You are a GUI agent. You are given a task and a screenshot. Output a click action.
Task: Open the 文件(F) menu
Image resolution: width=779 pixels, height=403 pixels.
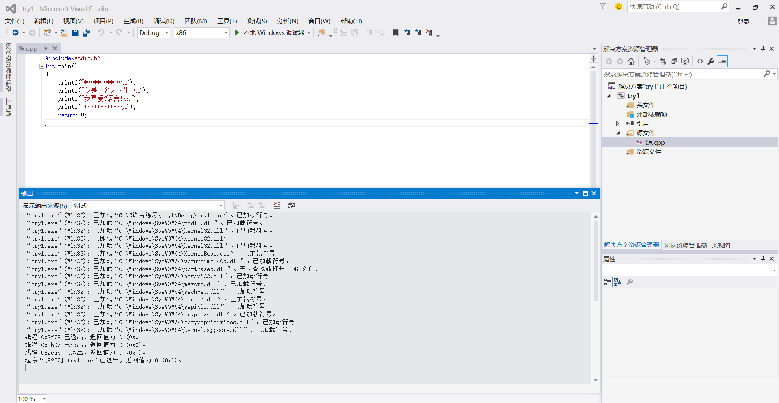click(x=15, y=21)
